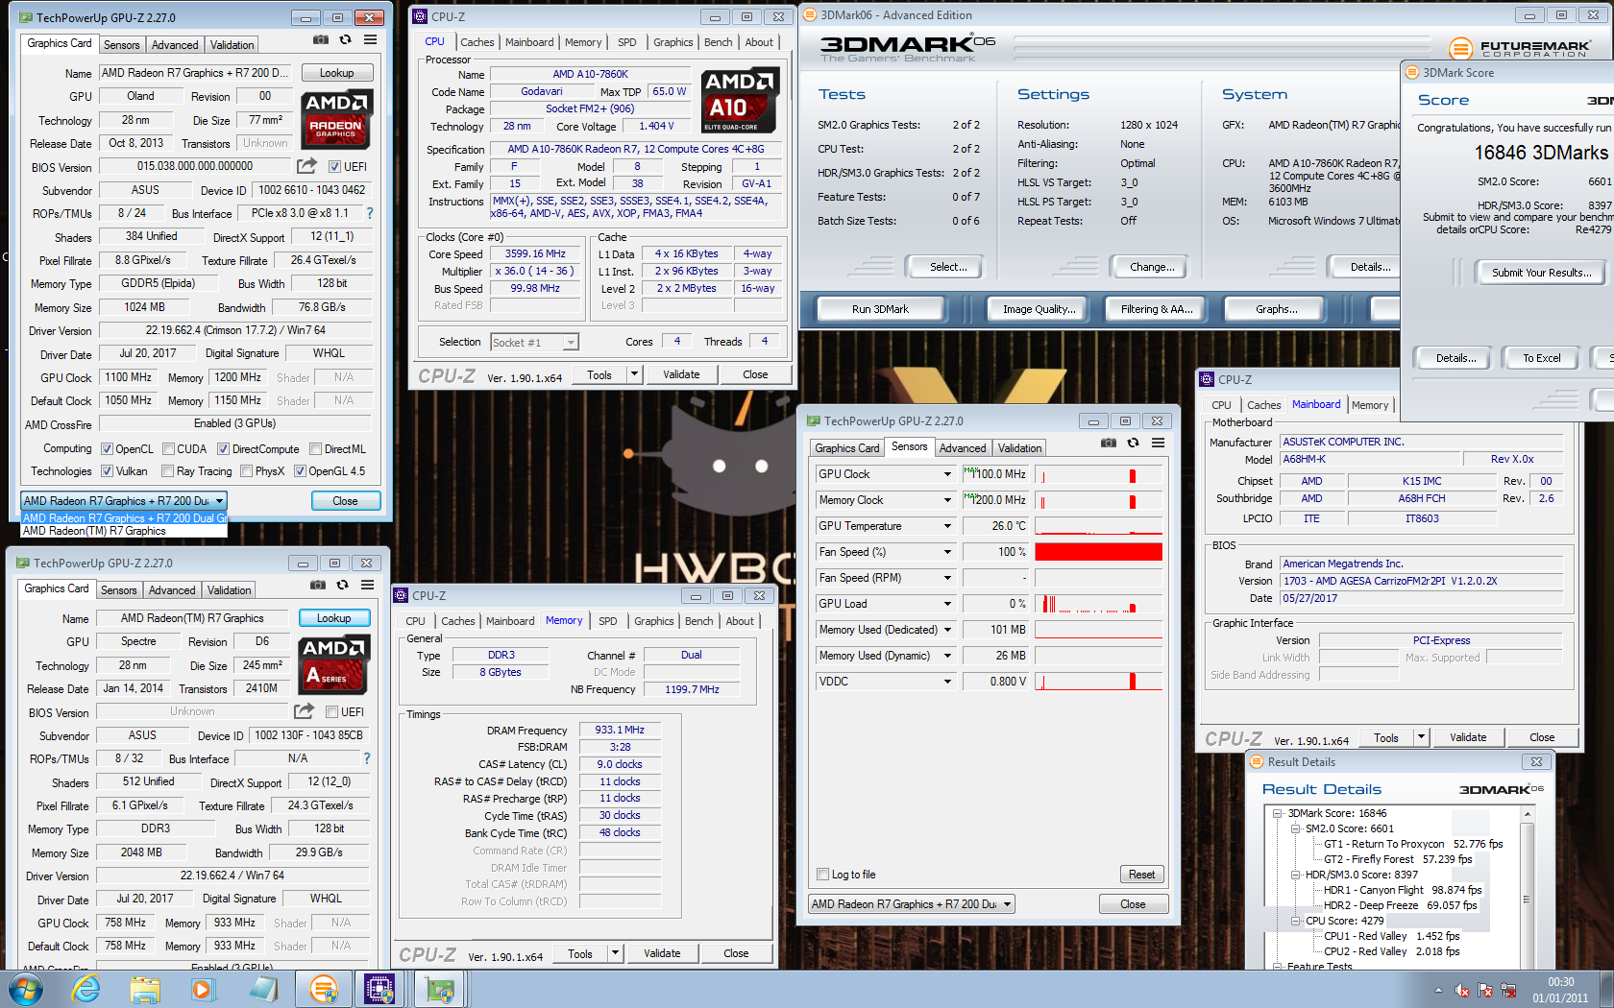
Task: Open hamburger menu in GPU-Z Sensors window
Action: [x=1158, y=444]
